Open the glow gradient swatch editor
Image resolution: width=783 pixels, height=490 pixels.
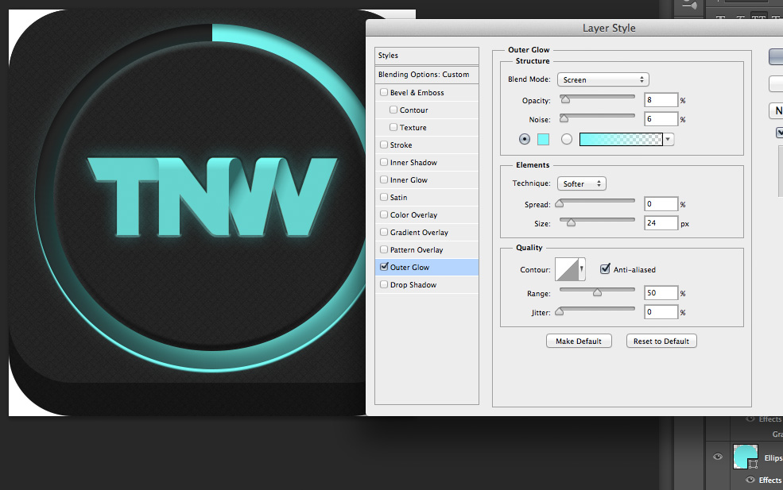click(621, 139)
